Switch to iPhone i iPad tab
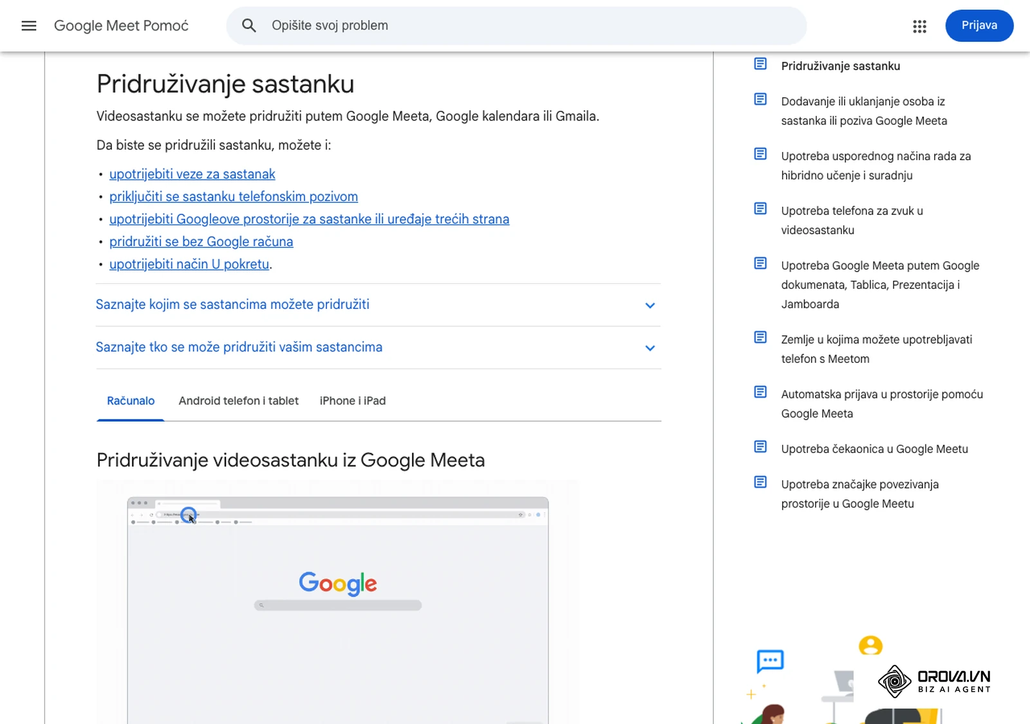 [353, 401]
